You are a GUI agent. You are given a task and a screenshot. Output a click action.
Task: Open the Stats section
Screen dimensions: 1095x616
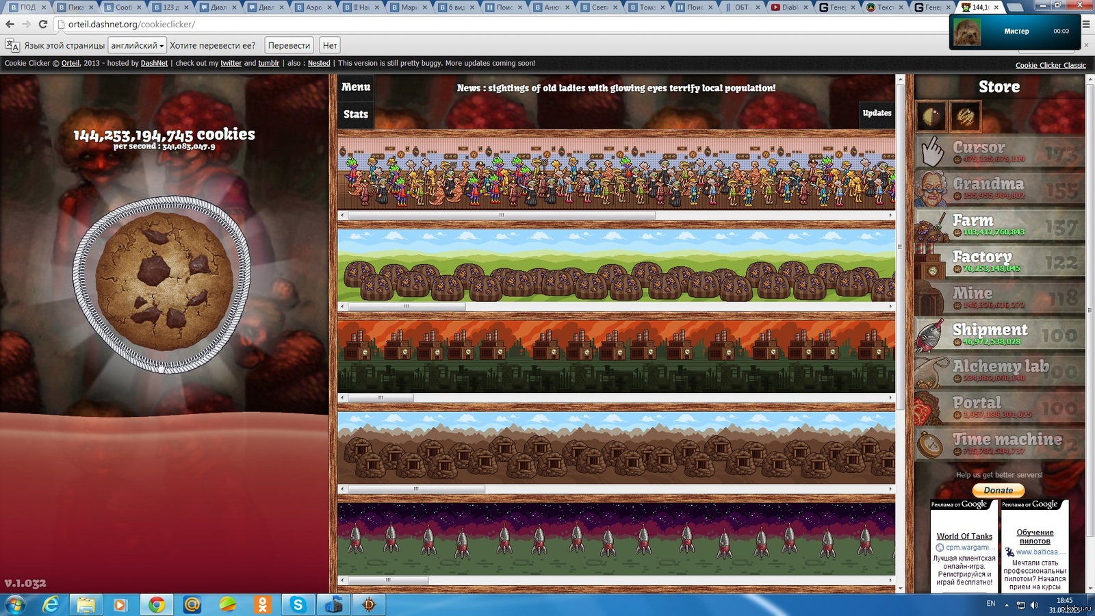(x=356, y=114)
